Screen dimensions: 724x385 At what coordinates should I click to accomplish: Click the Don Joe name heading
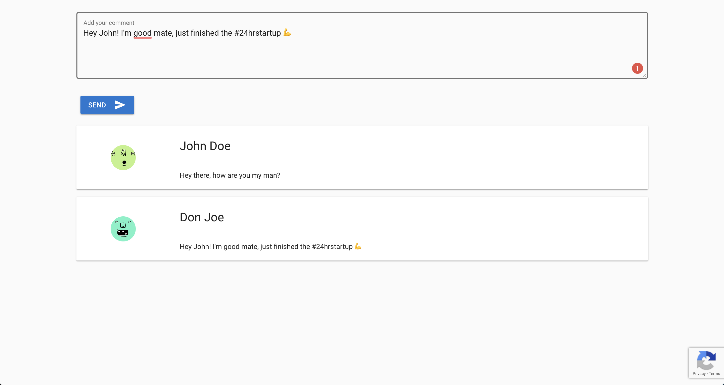(x=202, y=217)
